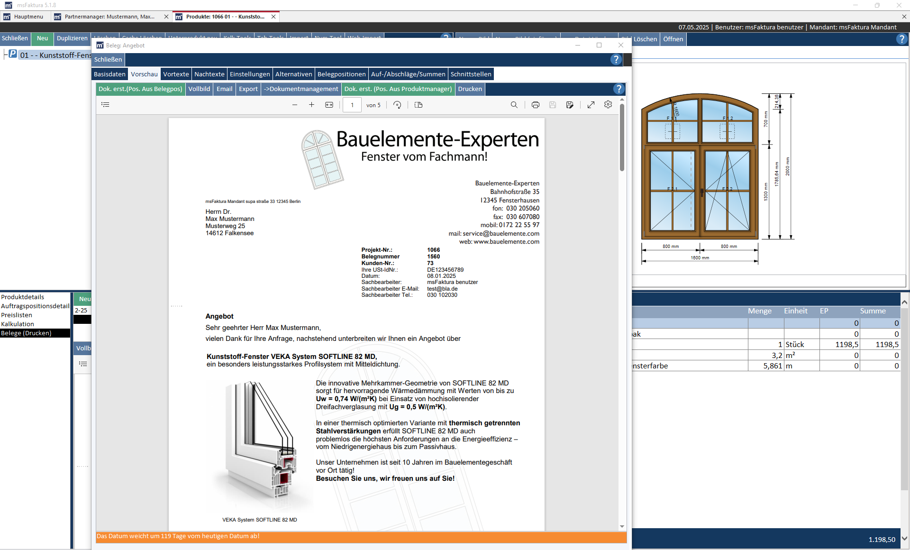Print the PDF using the printer icon
This screenshot has width=910, height=550.
point(536,105)
